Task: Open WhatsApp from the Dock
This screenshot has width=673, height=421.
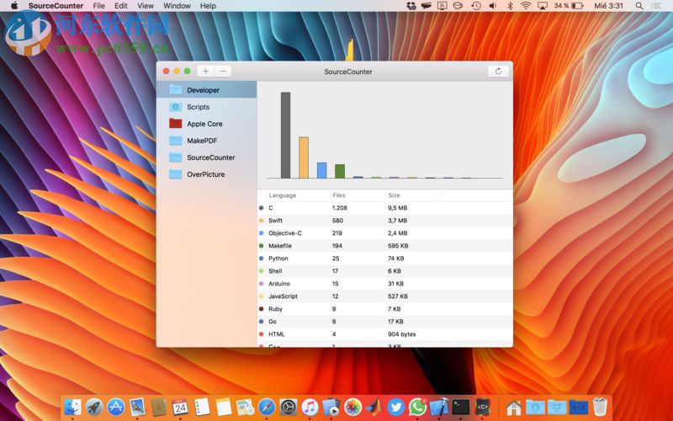Action: point(417,407)
